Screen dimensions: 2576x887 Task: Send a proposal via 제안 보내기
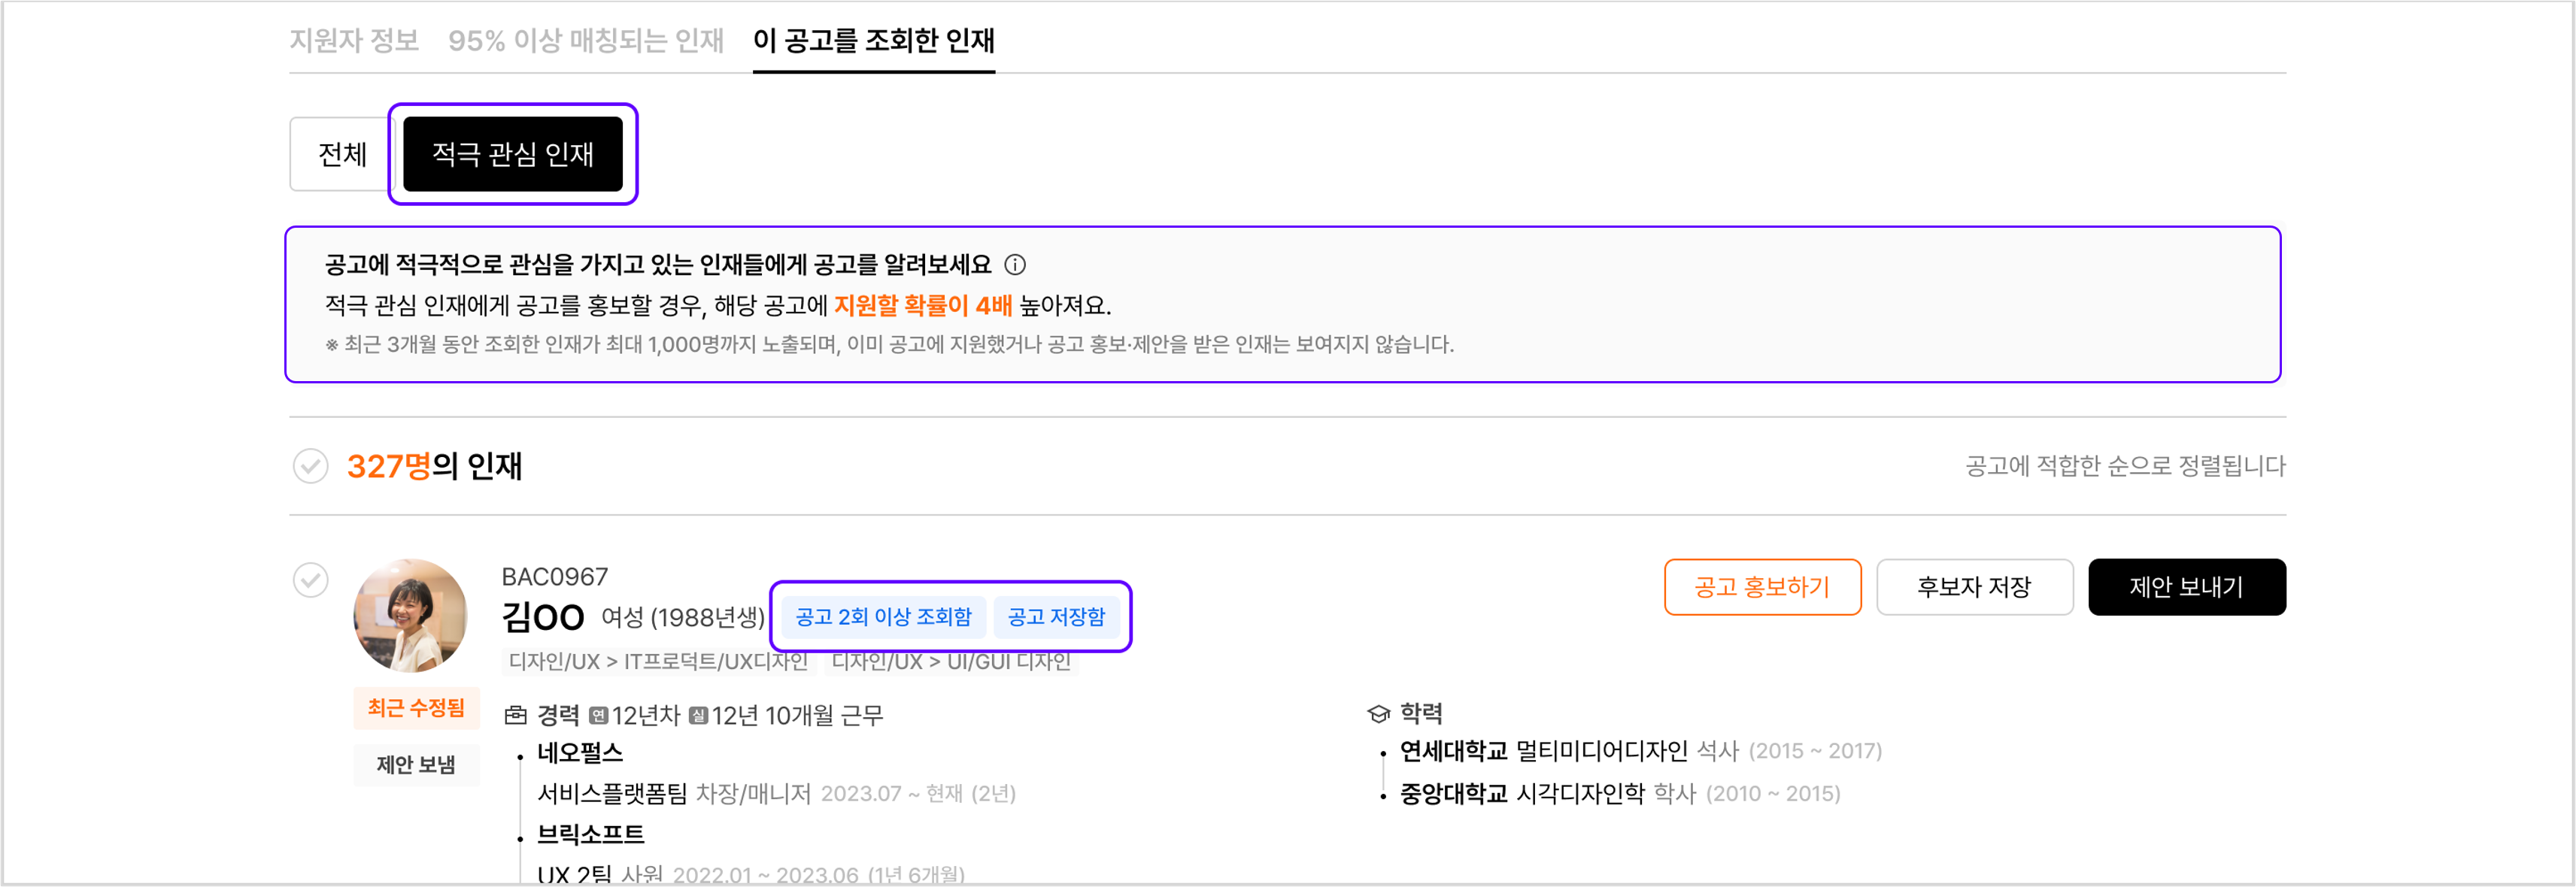[x=2187, y=588]
